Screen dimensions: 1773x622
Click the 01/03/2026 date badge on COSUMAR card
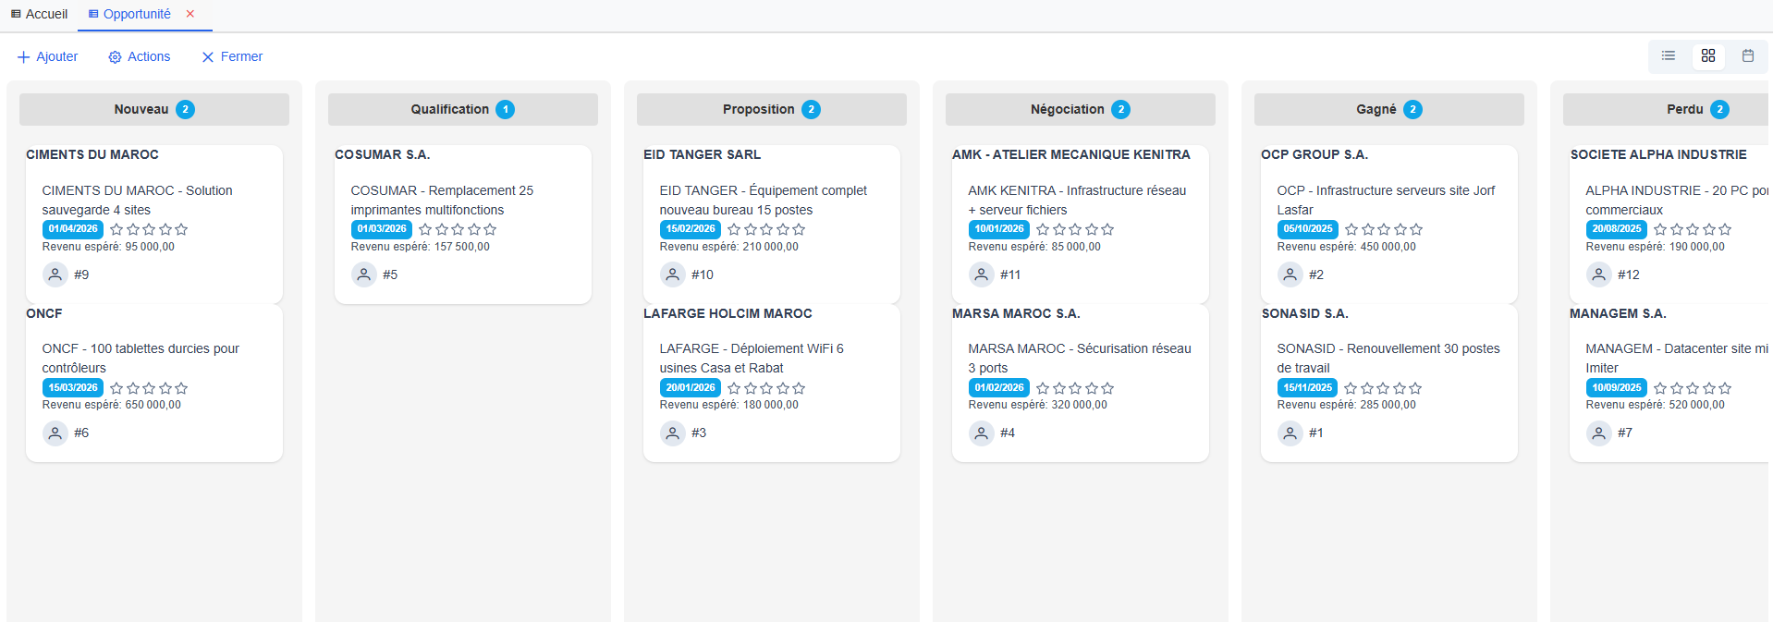tap(382, 229)
